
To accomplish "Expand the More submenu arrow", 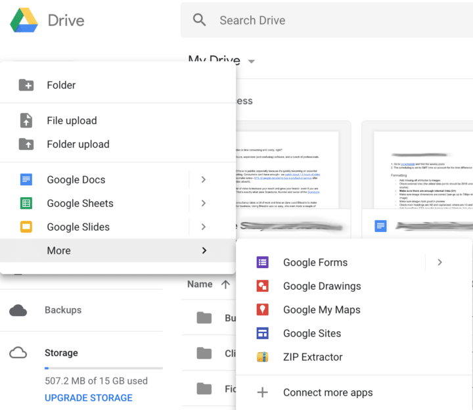I will tap(204, 250).
